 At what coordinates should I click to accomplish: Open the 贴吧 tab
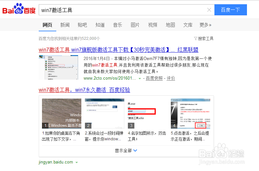click(82, 25)
